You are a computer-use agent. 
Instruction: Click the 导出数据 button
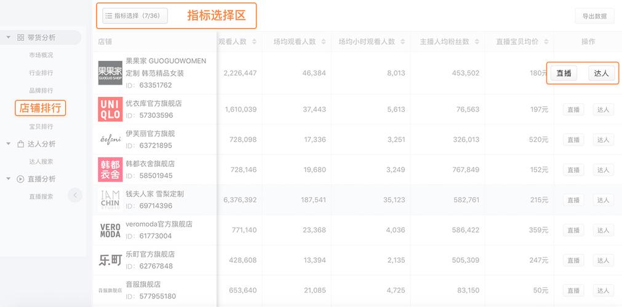pyautogui.click(x=594, y=16)
